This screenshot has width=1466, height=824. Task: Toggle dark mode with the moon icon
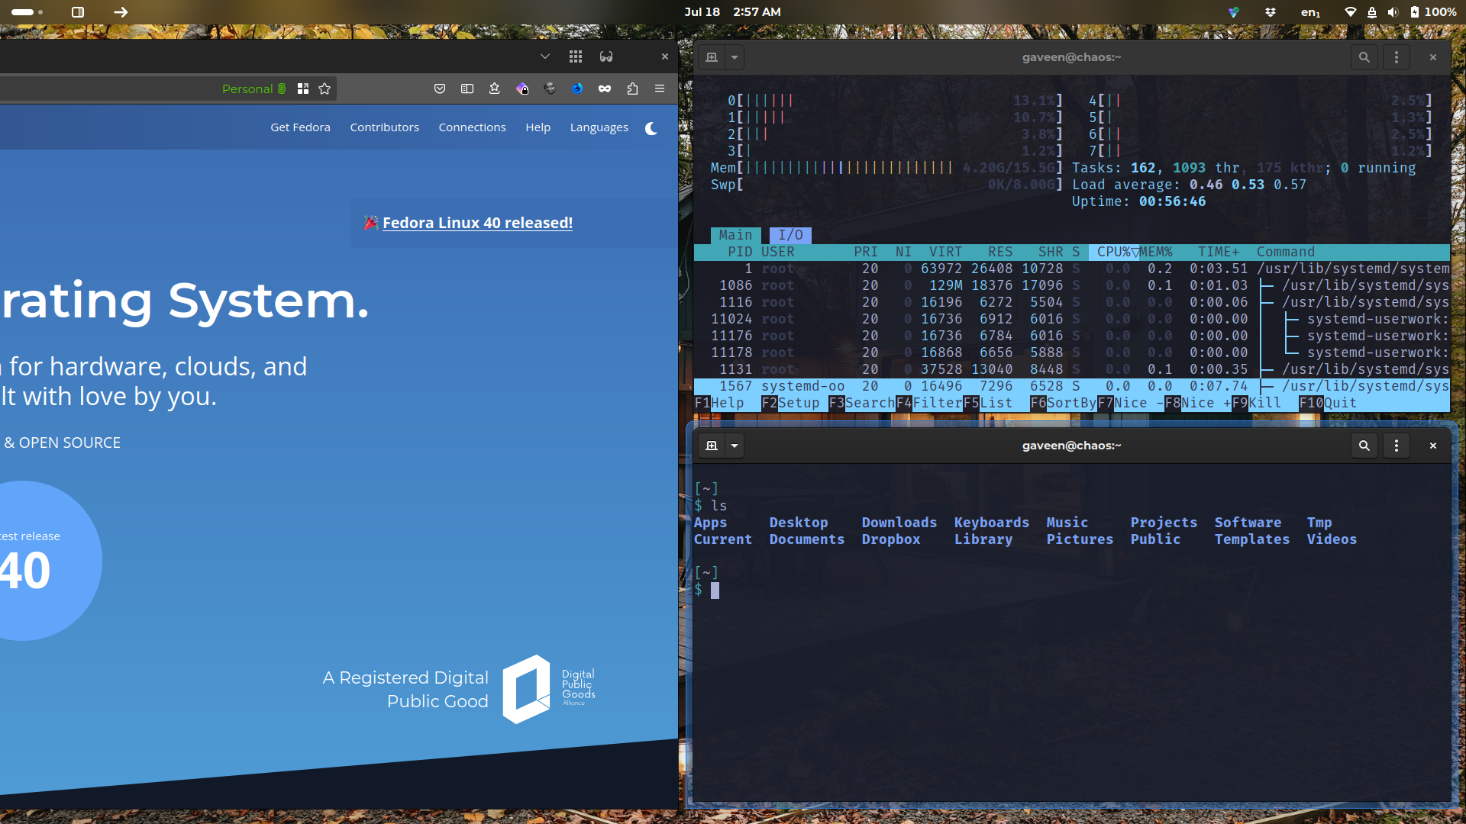coord(651,128)
